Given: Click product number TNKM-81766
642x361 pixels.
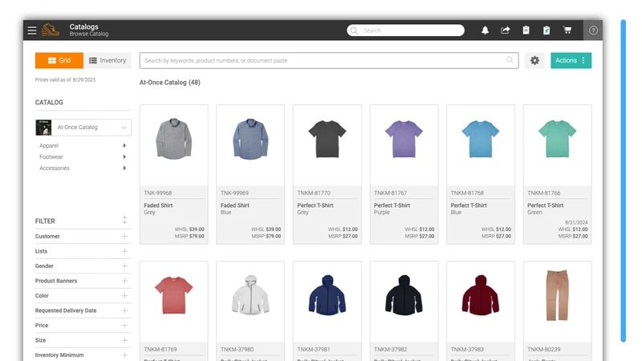Looking at the screenshot, I should (x=544, y=193).
